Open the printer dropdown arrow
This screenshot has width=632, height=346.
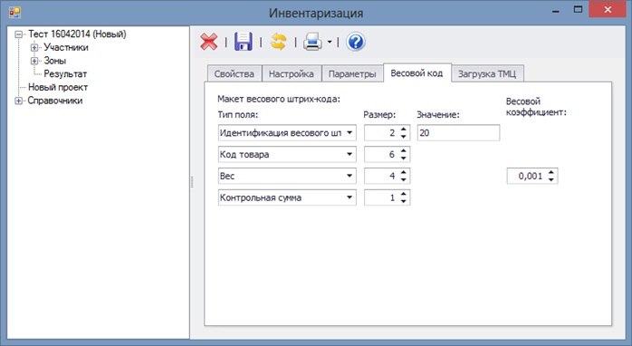coord(330,42)
